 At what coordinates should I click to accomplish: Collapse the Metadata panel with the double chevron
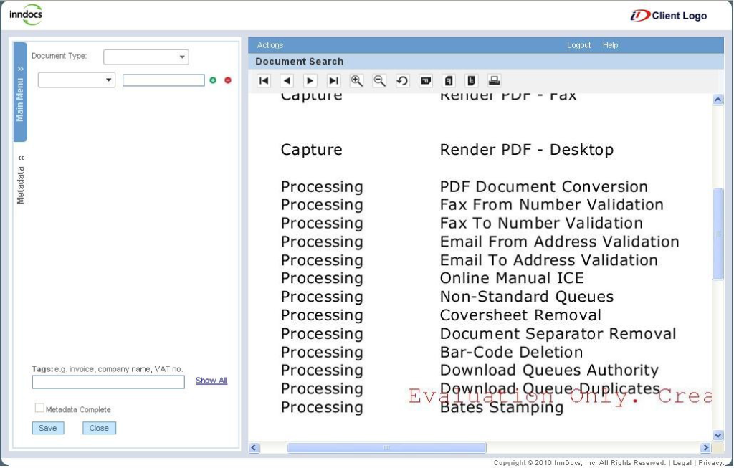point(21,158)
